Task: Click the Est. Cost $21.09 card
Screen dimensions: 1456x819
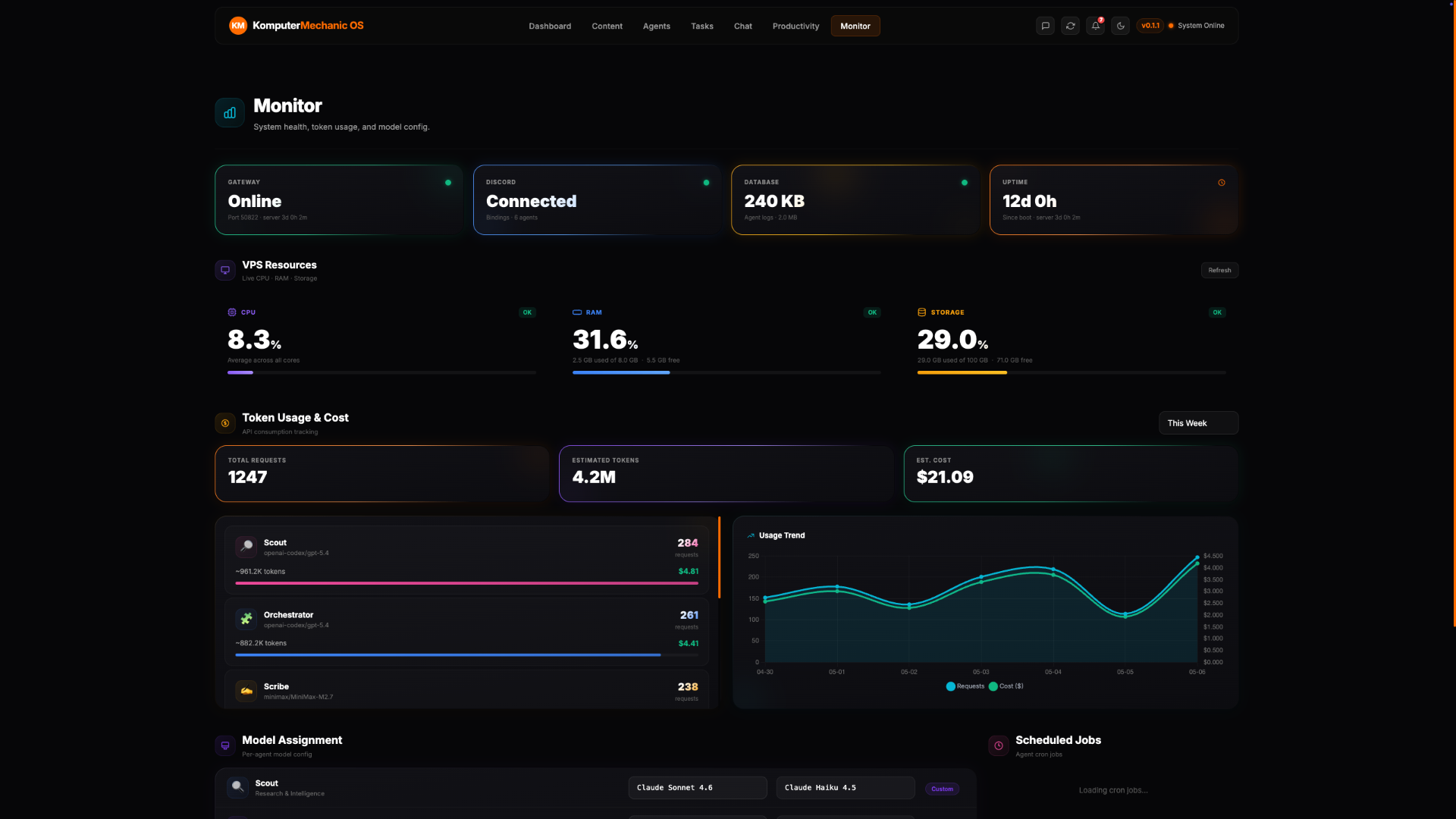Action: click(1071, 473)
